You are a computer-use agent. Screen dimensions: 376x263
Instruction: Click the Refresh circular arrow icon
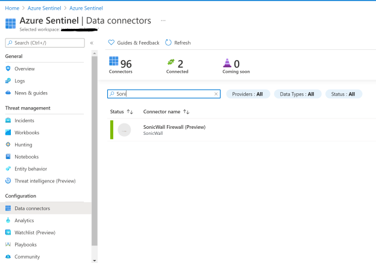pyautogui.click(x=168, y=43)
